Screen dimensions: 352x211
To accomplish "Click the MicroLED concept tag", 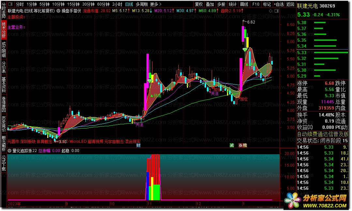I will 78,142.
